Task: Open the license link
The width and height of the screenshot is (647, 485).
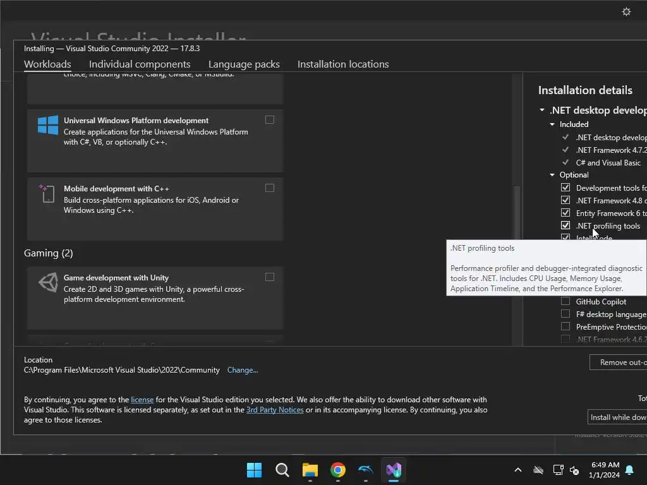Action: [142, 400]
